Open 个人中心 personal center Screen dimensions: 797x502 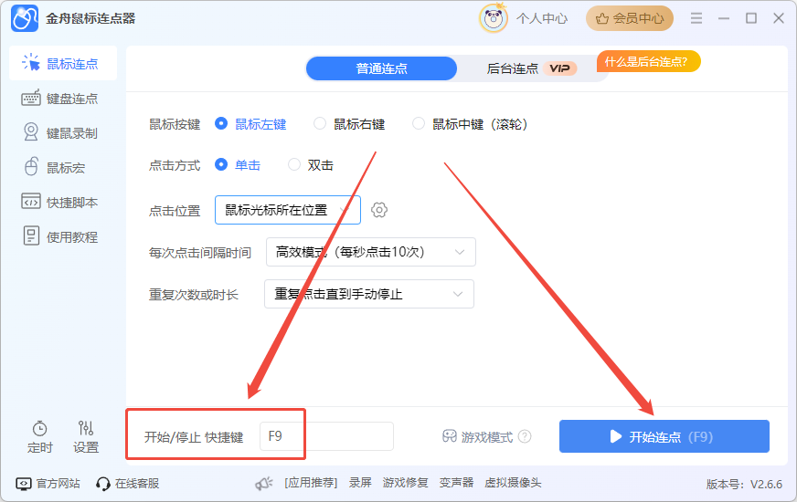pos(541,19)
